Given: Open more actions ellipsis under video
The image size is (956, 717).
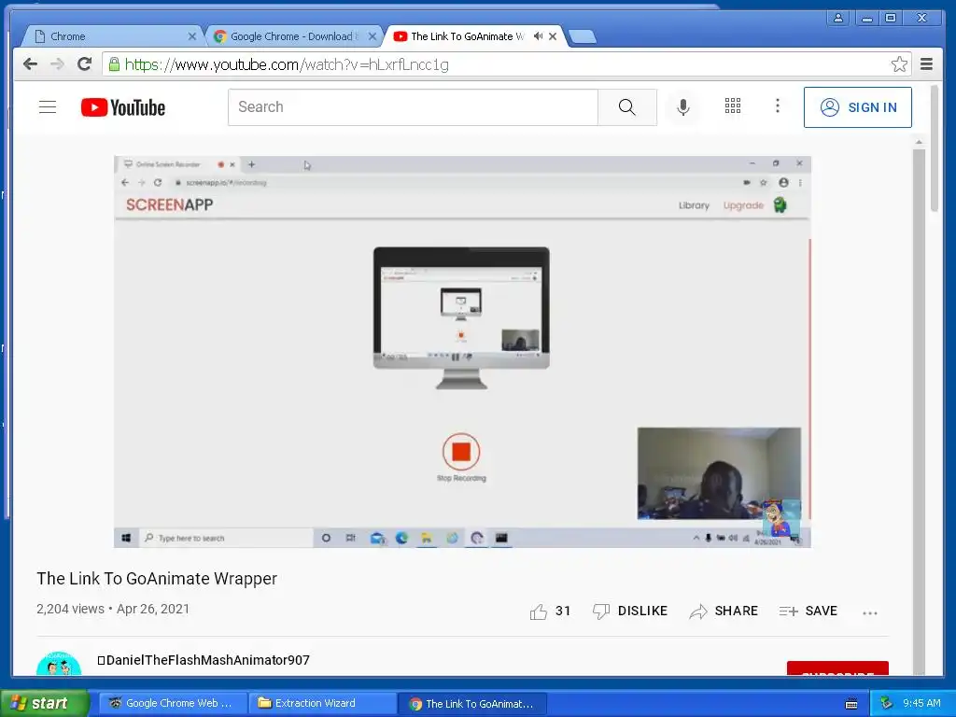Looking at the screenshot, I should pyautogui.click(x=870, y=612).
